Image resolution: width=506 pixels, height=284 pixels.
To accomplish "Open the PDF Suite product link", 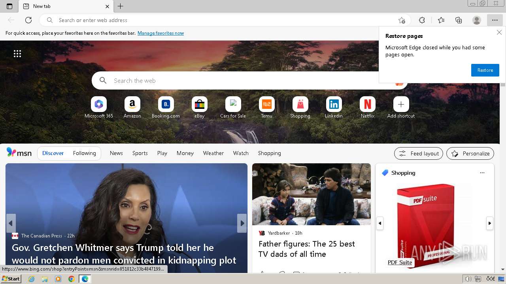I will 400,262.
